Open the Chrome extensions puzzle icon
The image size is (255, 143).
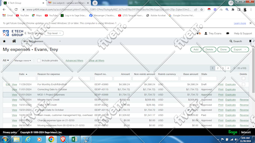233,10
